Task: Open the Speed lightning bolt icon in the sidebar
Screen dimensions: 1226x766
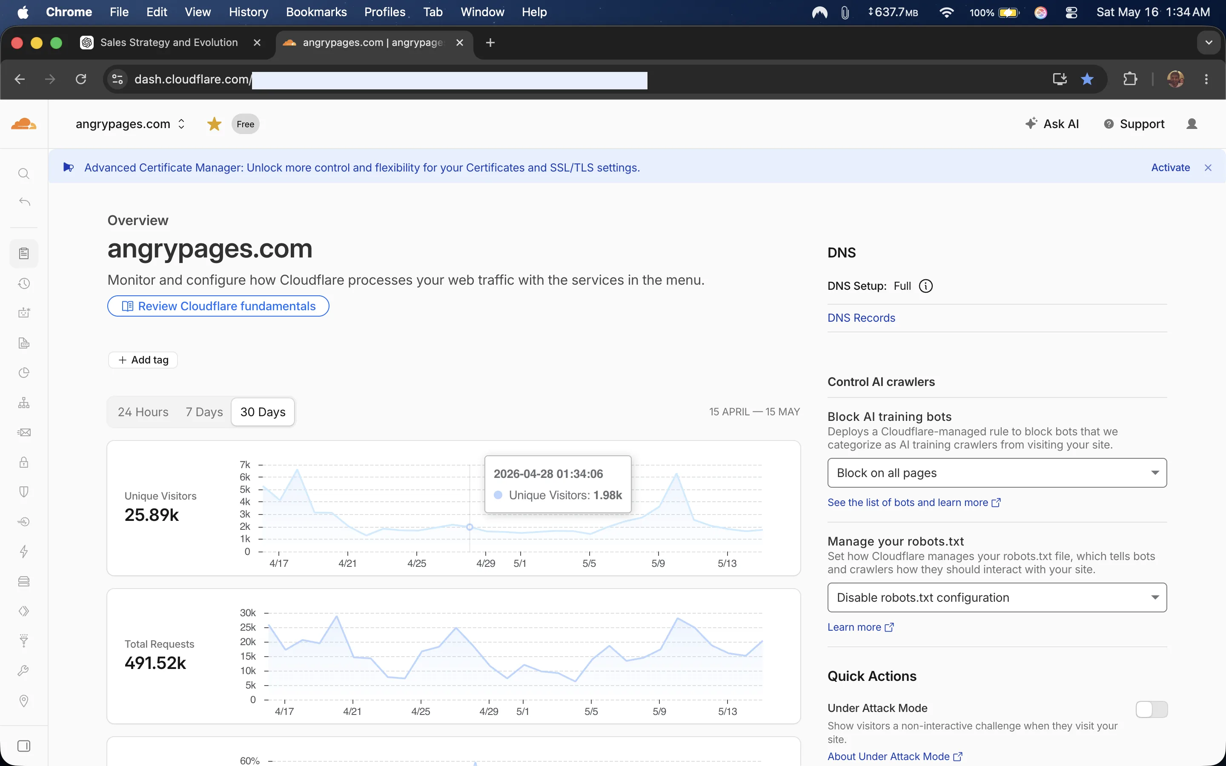Action: pyautogui.click(x=24, y=551)
